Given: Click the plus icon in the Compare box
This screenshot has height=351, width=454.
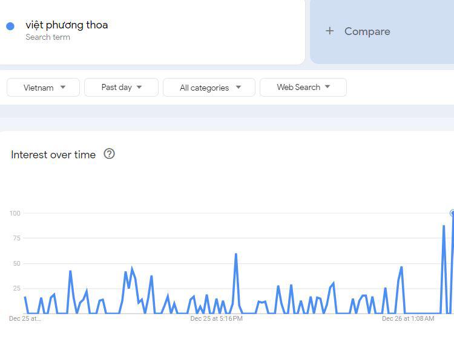Looking at the screenshot, I should pyautogui.click(x=329, y=31).
